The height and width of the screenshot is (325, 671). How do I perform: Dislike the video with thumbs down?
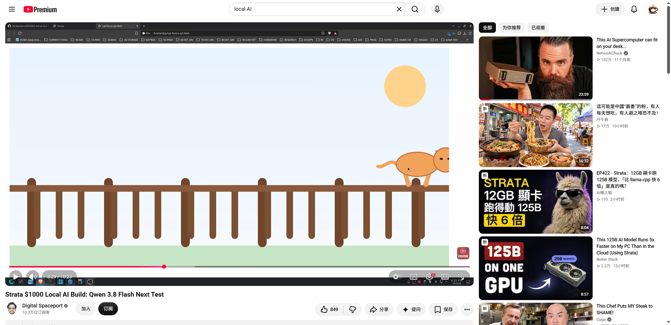353,310
